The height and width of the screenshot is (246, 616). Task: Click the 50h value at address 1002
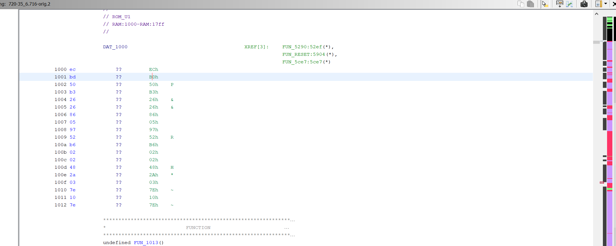[x=154, y=85]
